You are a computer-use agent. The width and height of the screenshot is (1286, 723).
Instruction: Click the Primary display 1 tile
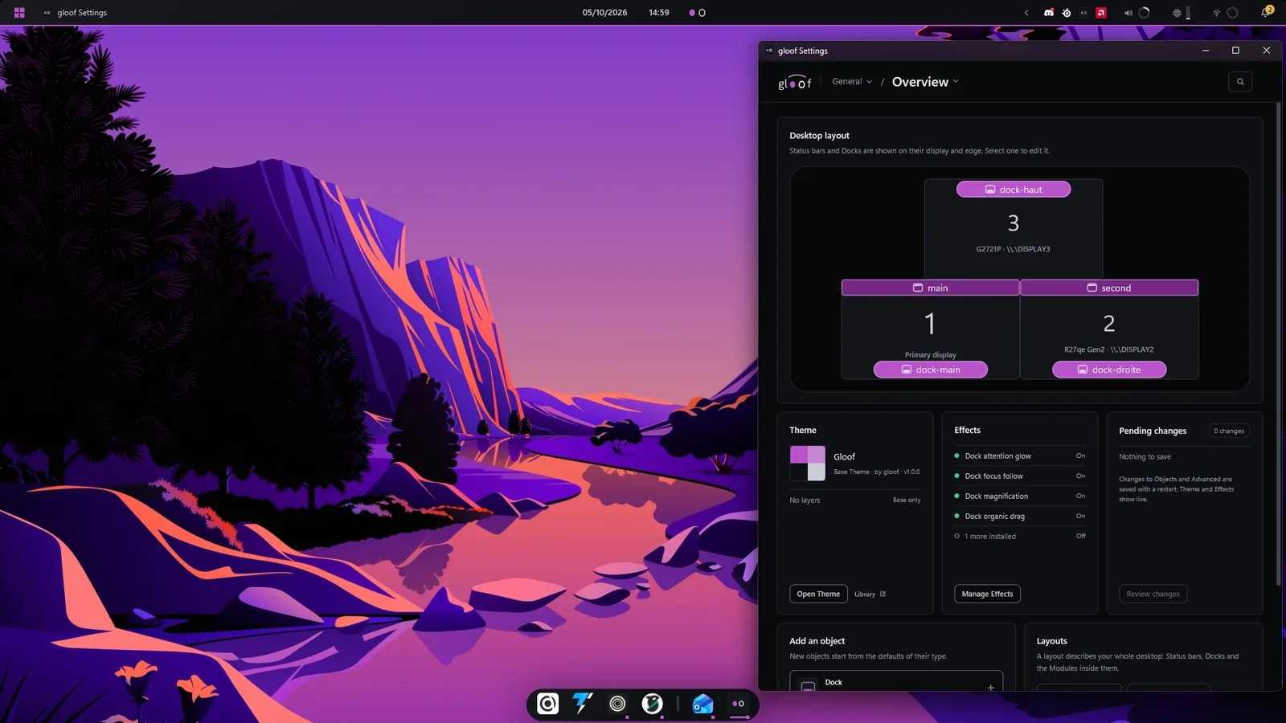point(930,328)
